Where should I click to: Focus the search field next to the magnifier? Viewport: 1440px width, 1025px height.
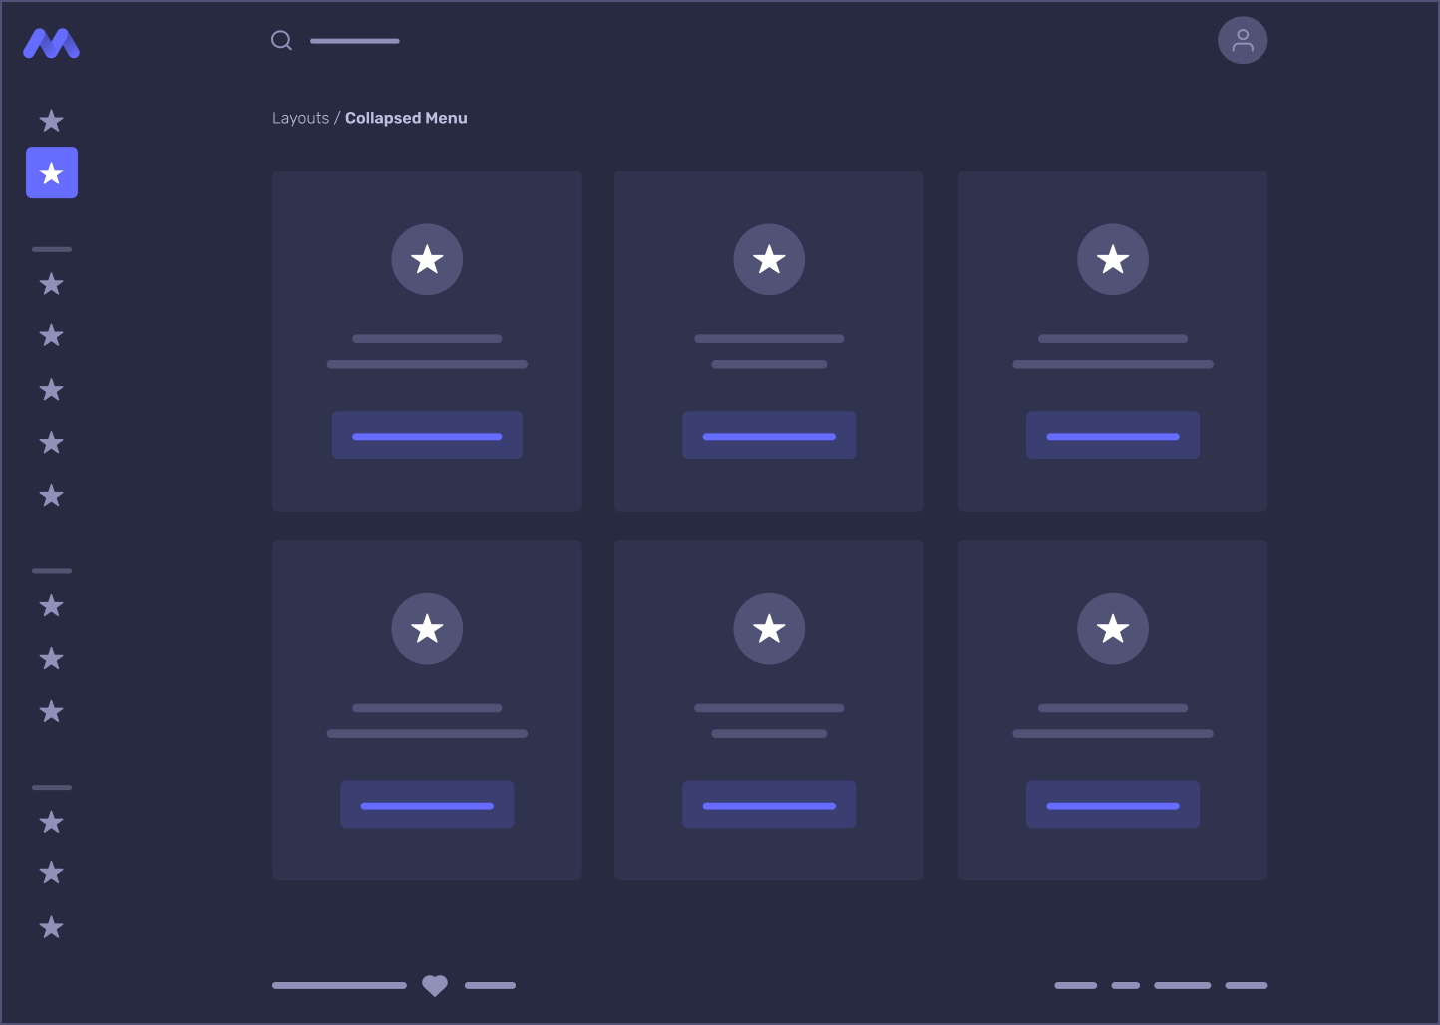pos(355,41)
